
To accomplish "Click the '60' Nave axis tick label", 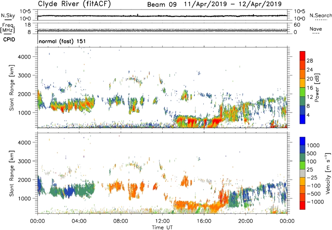I will click(x=297, y=25).
